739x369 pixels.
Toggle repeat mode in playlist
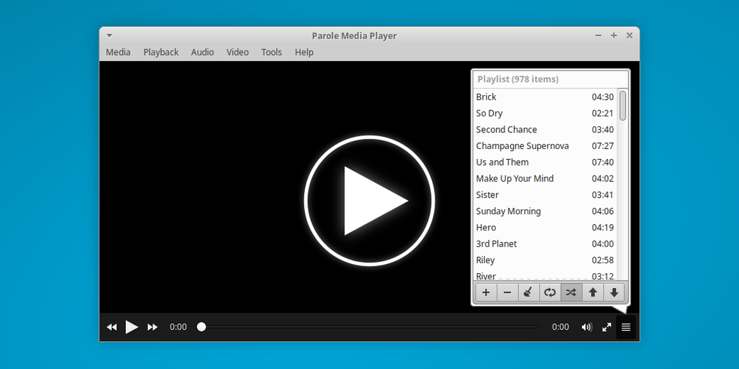point(549,293)
